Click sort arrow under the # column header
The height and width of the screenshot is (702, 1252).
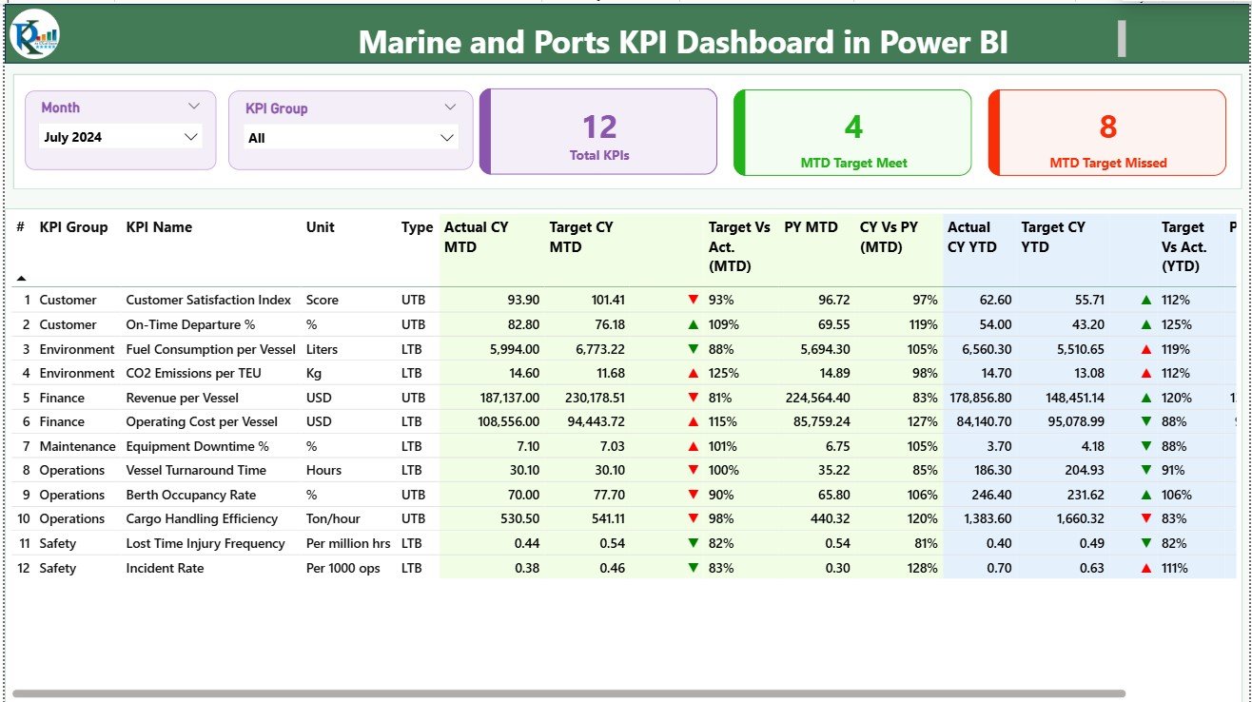coord(22,276)
